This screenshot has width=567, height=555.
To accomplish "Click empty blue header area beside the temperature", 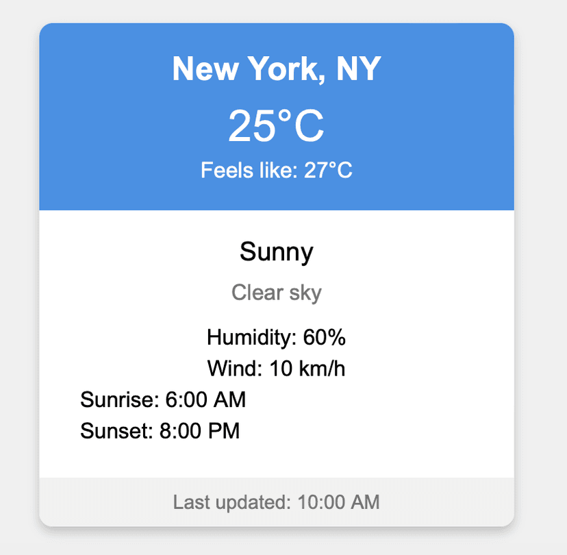I will [425, 127].
